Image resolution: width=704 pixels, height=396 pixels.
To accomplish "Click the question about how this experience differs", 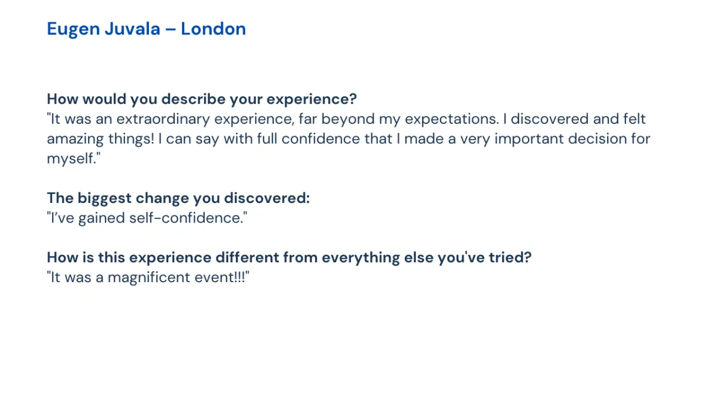I will coord(289,258).
